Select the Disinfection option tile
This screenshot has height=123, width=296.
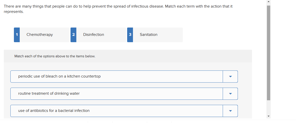101,35
